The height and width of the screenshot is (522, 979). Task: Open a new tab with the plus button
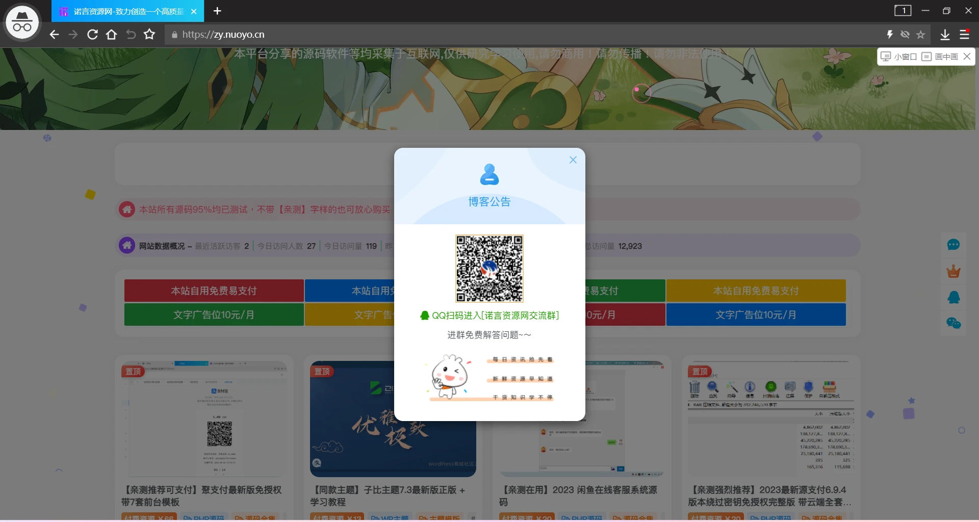pos(217,11)
